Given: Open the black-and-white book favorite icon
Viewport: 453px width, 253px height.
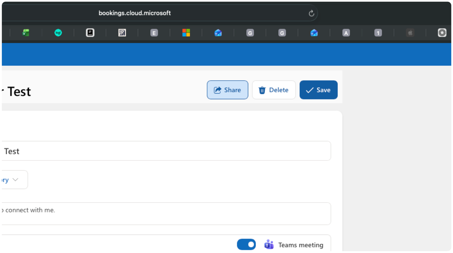Looking at the screenshot, I should (x=90, y=33).
